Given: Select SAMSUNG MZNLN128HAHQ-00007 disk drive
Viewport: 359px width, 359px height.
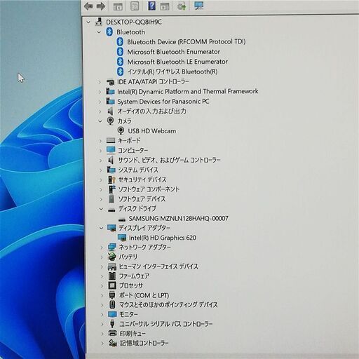Looking at the screenshot, I should tap(178, 218).
